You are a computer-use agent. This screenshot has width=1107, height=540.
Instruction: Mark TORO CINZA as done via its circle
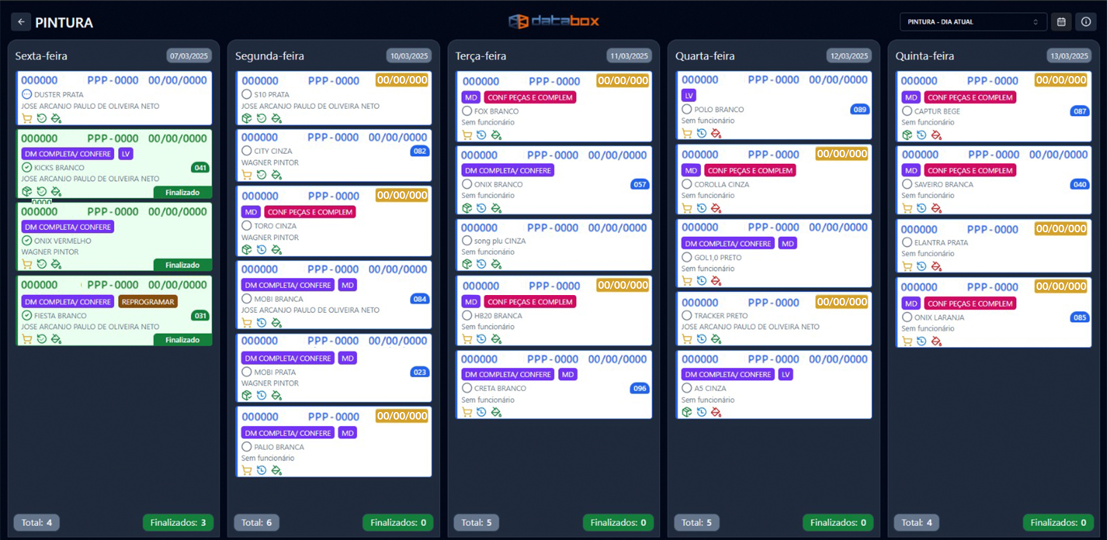[247, 226]
